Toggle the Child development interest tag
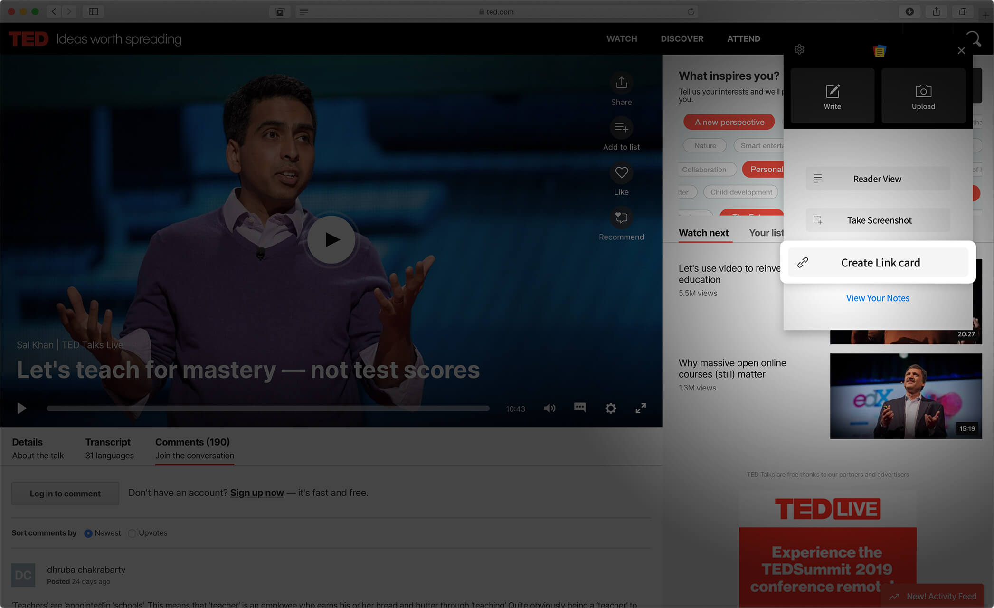994x608 pixels. 741,192
